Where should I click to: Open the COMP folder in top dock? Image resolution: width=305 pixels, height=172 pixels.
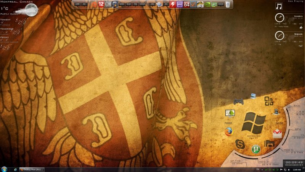click(x=77, y=4)
